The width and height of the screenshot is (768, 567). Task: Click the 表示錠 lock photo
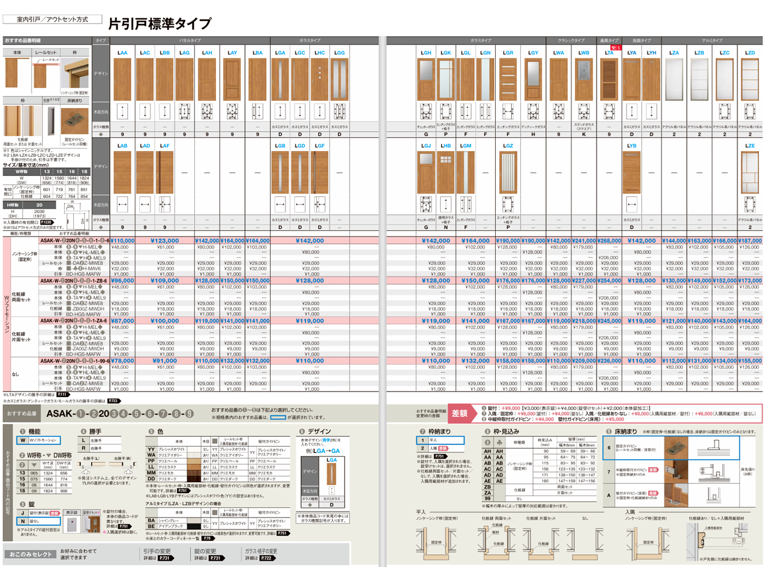coord(72,525)
